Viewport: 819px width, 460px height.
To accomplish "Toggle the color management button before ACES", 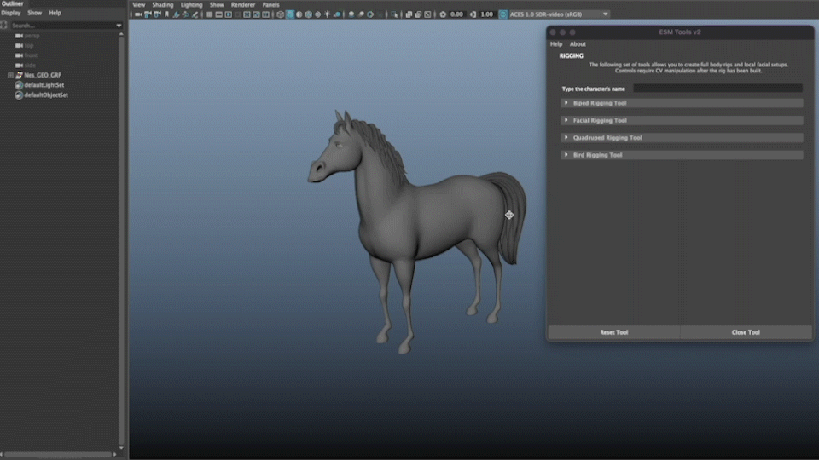I will [x=503, y=14].
